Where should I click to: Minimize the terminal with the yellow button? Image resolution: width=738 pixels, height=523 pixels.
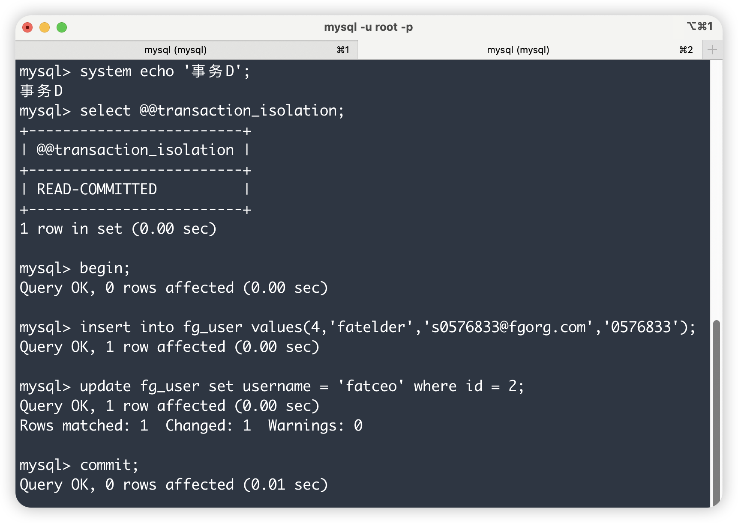pos(45,27)
